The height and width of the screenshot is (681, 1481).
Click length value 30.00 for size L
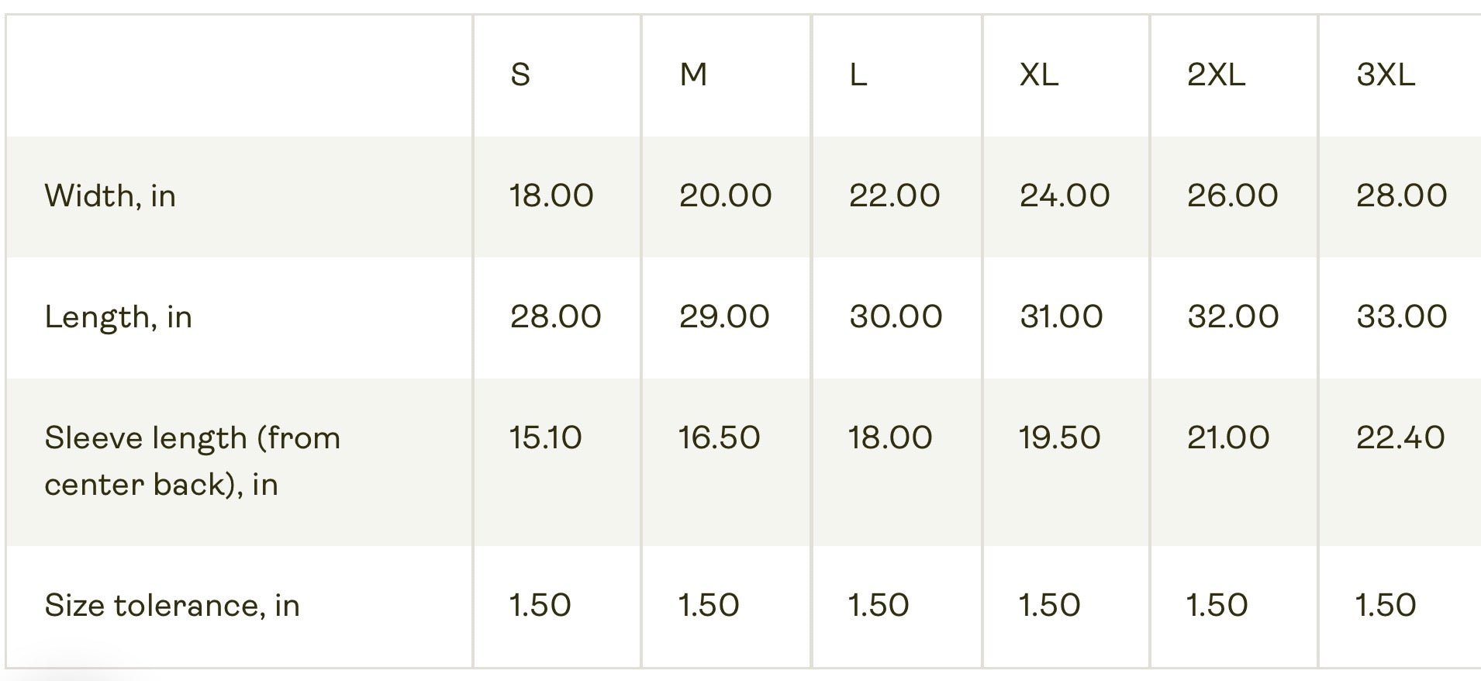pyautogui.click(x=896, y=316)
